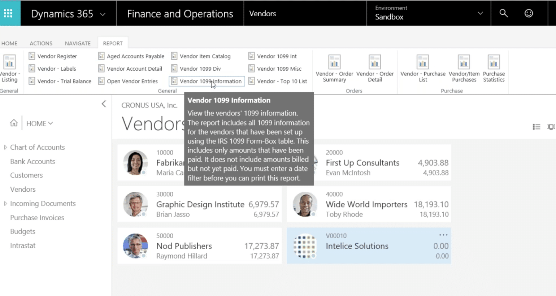Expand the Chart of Accounts tree node
556x296 pixels.
[5, 147]
